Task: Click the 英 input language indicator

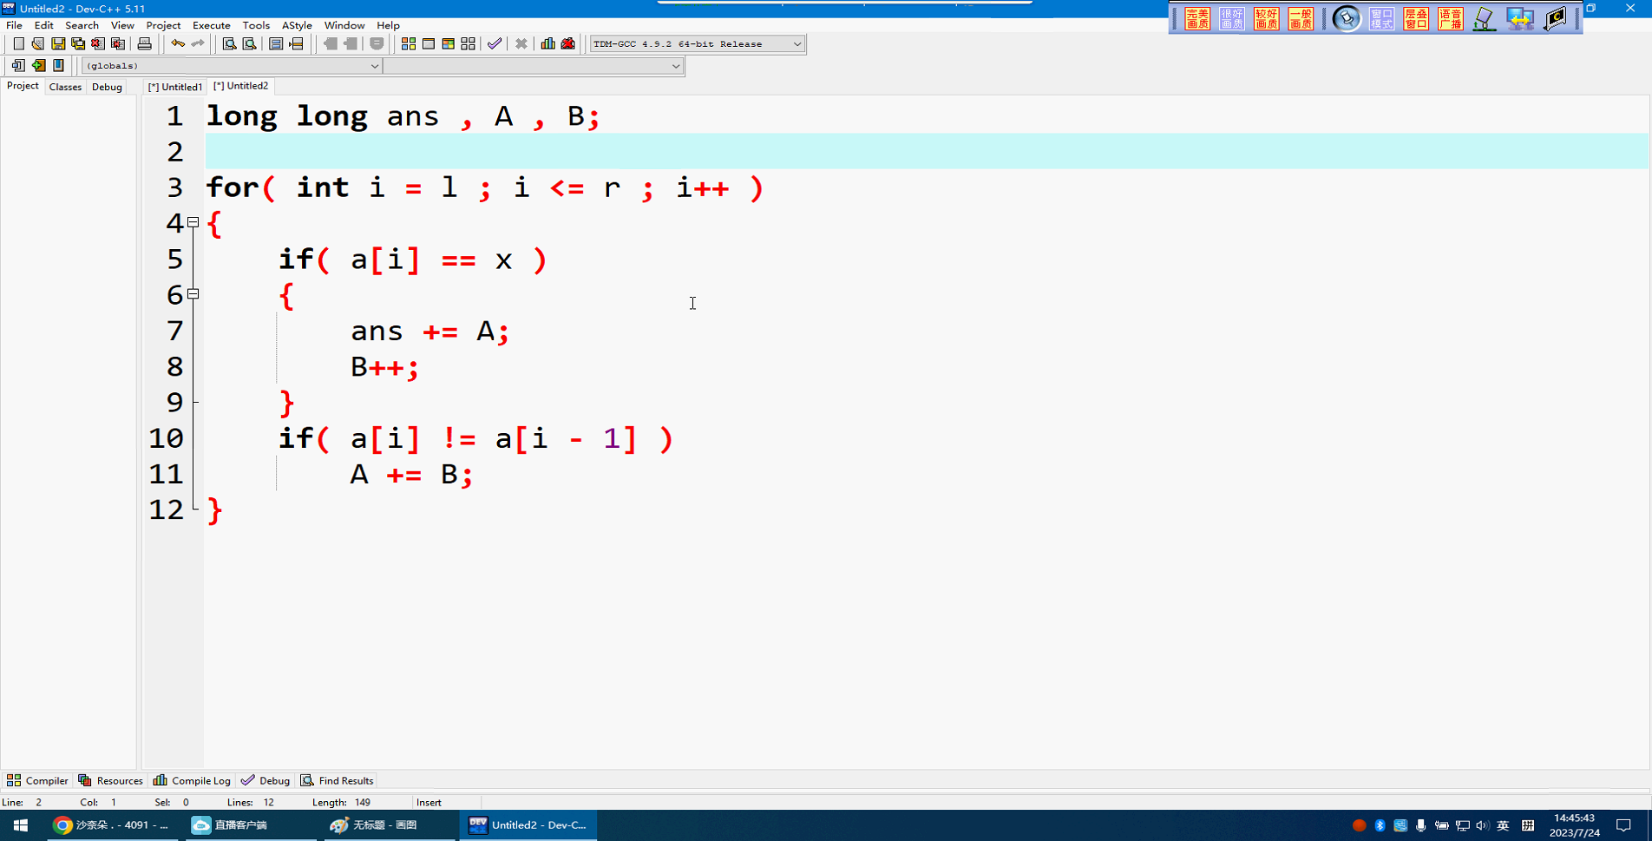Action: pyautogui.click(x=1503, y=825)
